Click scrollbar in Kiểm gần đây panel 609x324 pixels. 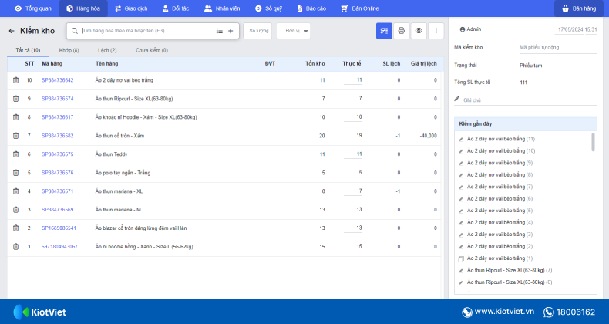593,142
